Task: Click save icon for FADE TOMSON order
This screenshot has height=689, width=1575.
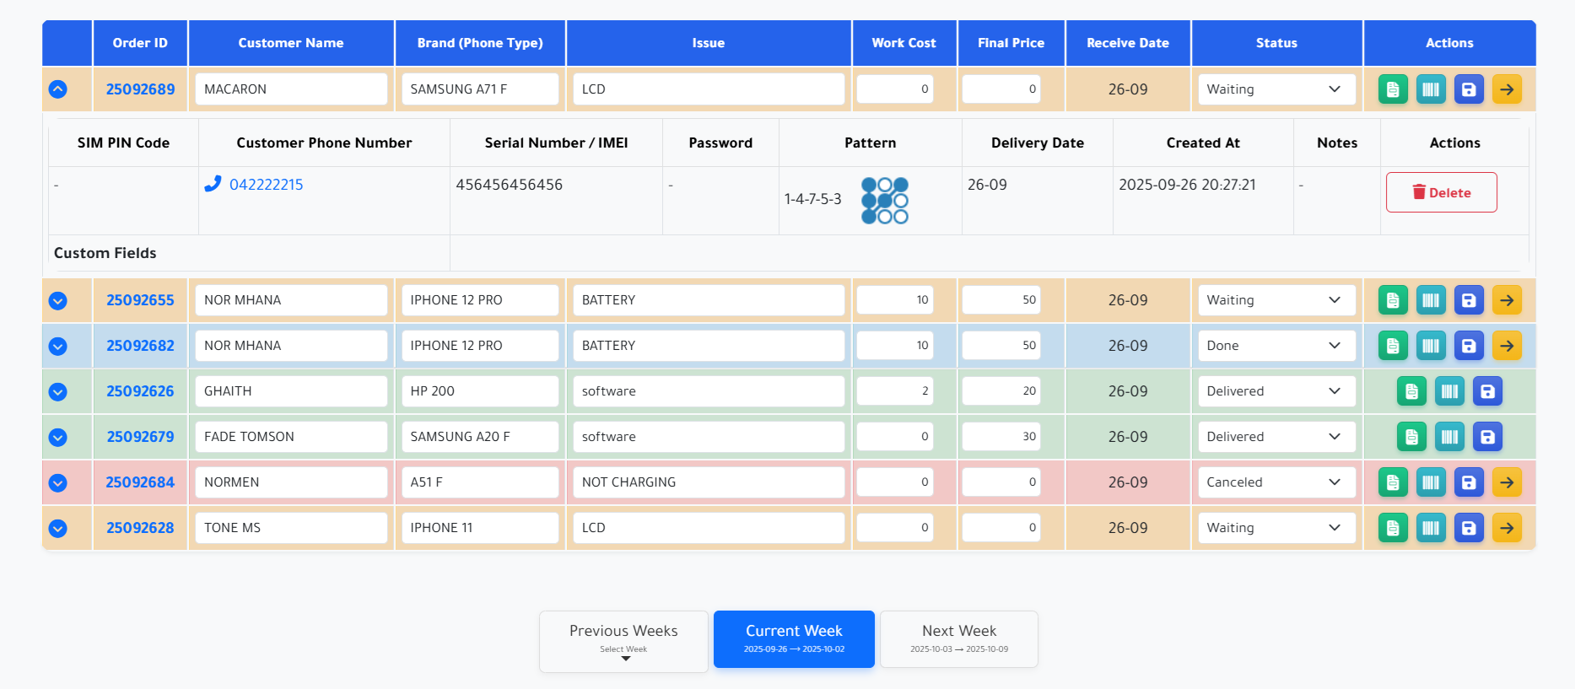Action: (1487, 437)
